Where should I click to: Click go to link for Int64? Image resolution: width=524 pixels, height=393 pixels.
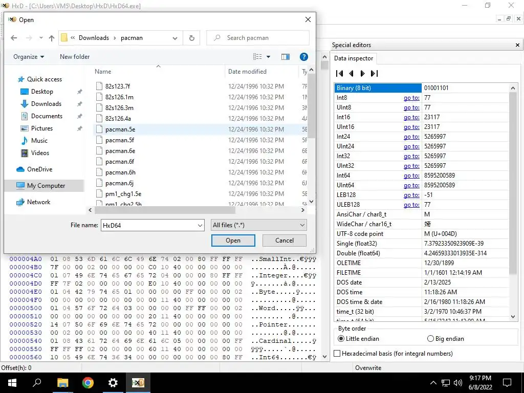click(411, 176)
